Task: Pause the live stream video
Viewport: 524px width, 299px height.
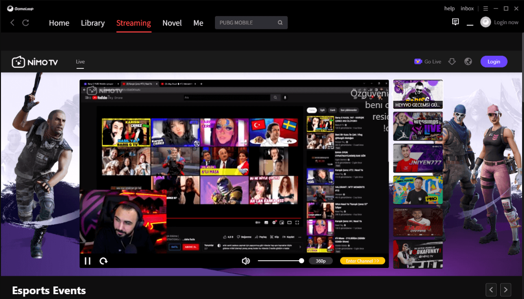Action: point(87,261)
